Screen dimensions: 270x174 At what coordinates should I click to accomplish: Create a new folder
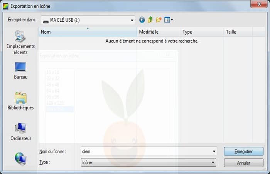[x=159, y=20]
